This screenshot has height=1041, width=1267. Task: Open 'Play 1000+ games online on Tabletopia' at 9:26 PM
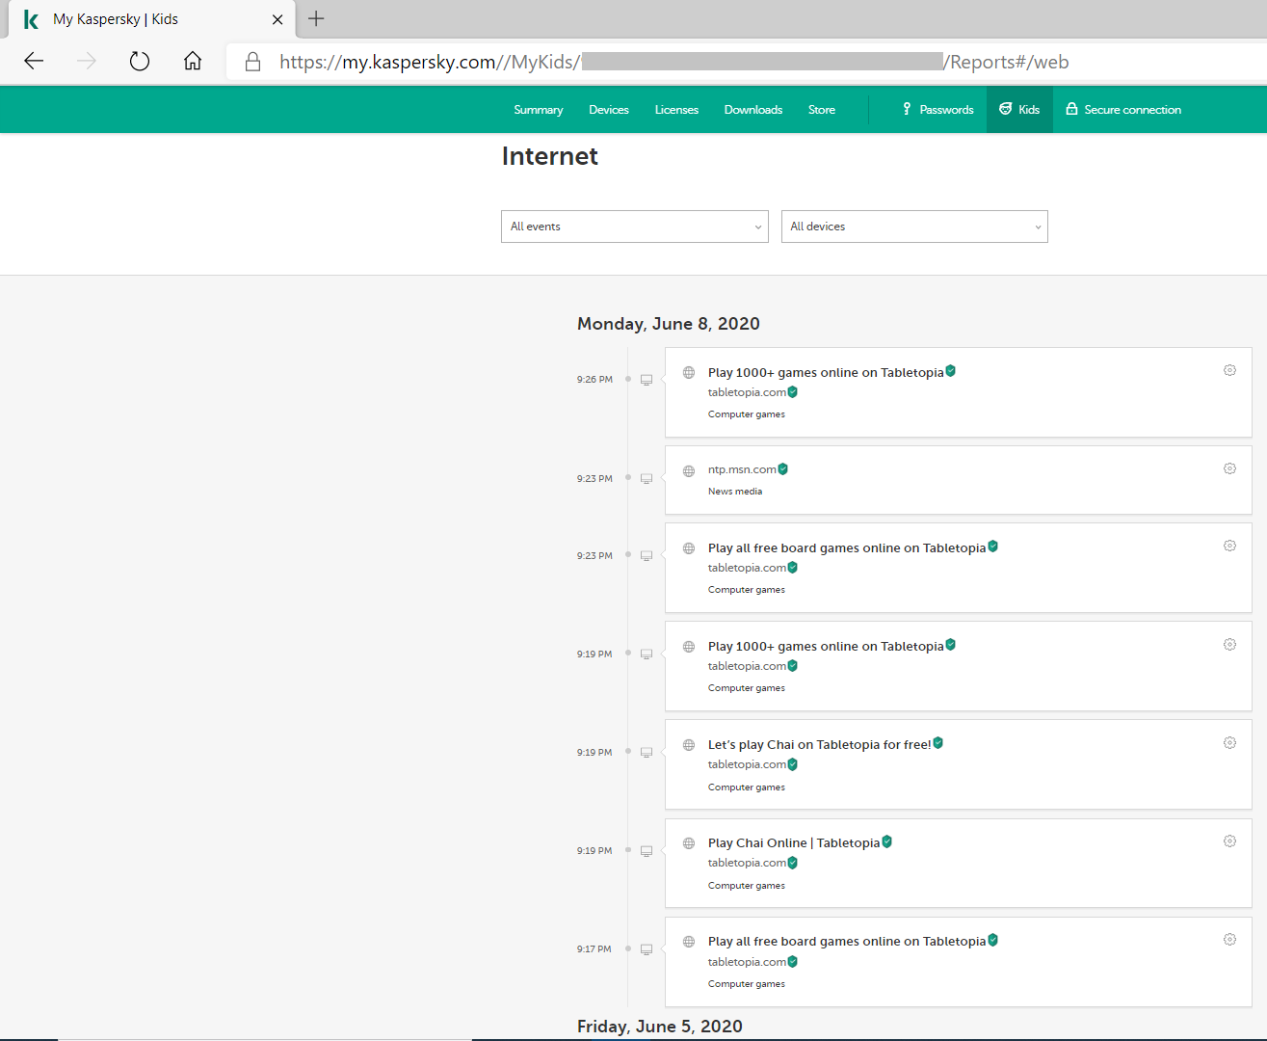pos(826,372)
